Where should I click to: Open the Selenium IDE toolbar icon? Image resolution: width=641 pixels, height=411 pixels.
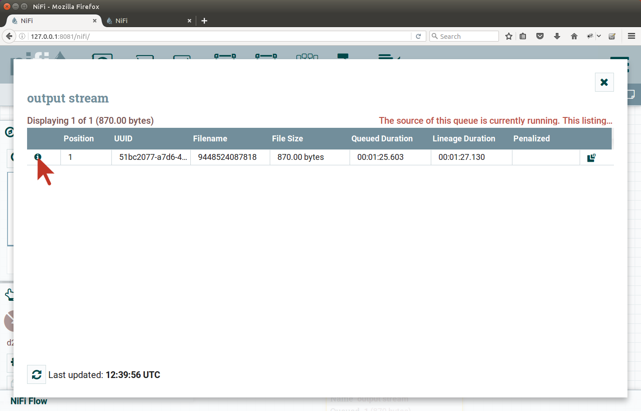pos(612,36)
